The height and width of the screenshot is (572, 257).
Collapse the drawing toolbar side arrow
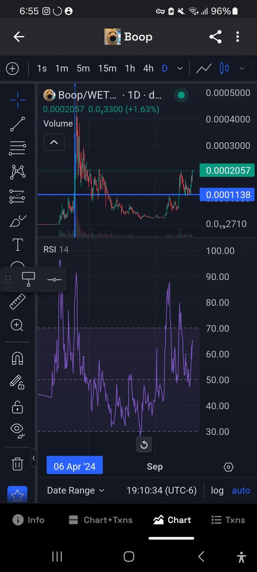click(33, 459)
